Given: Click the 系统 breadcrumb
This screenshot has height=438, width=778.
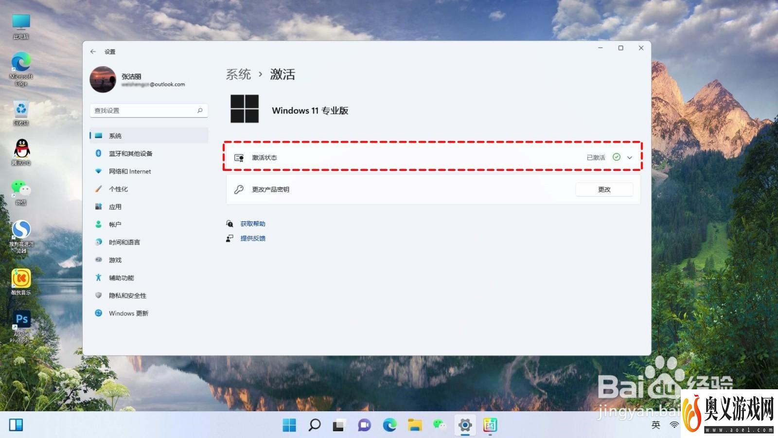Looking at the screenshot, I should coord(238,74).
